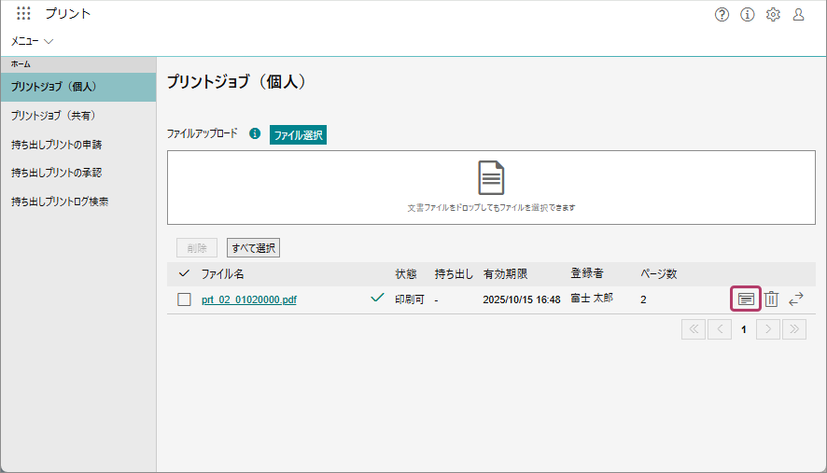The height and width of the screenshot is (473, 827).
Task: Open プリントジョブ（共有） in sidebar
Action: pos(78,116)
